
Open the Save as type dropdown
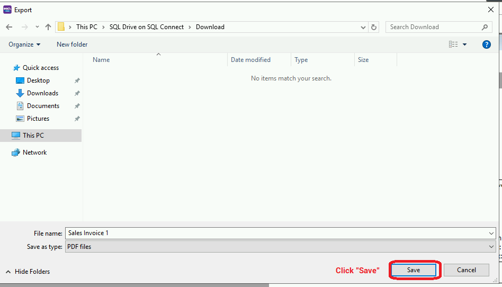click(281, 247)
